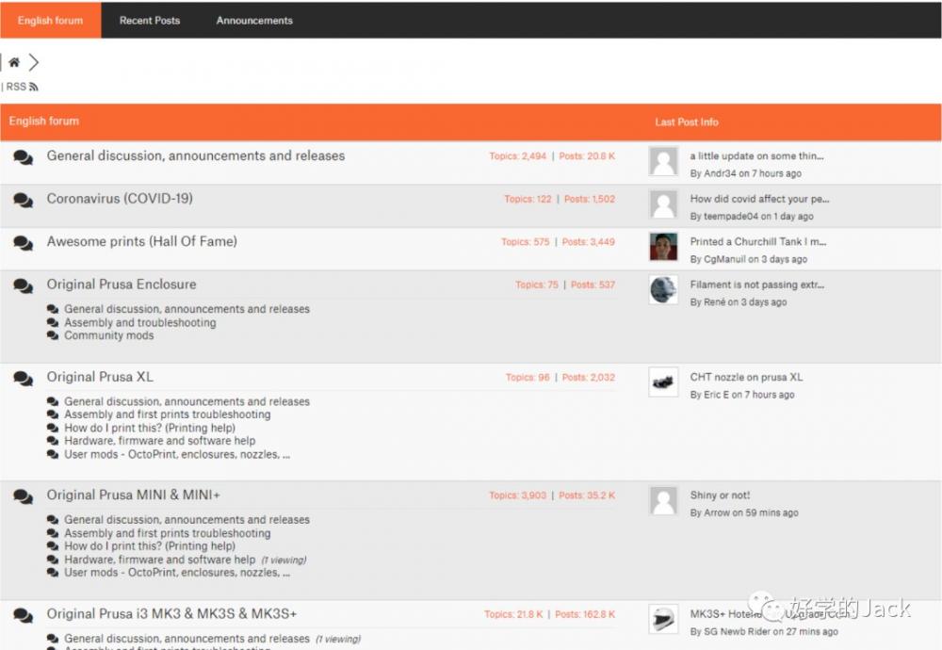
Task: Click teempade04's avatar thumbnail
Action: pyautogui.click(x=664, y=204)
